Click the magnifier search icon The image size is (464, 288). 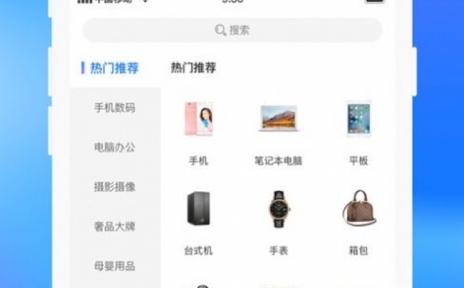point(220,31)
